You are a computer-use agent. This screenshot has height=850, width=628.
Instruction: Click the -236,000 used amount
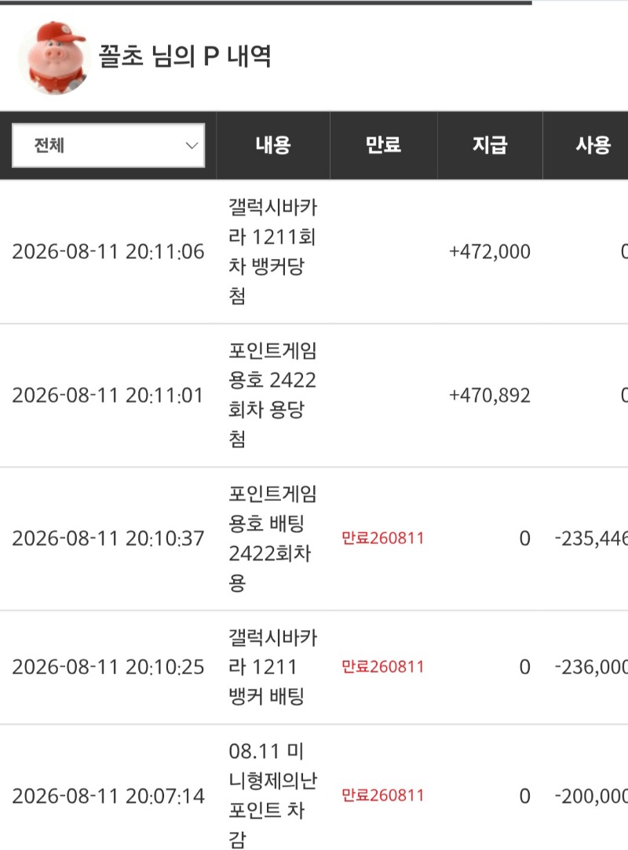(591, 667)
